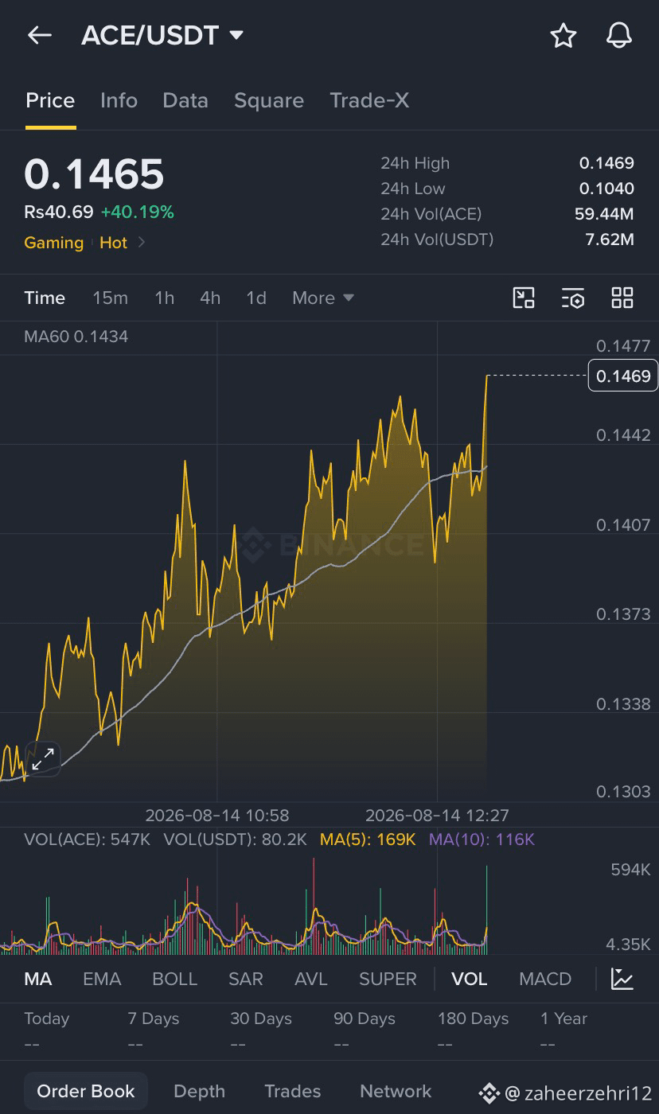
Task: Toggle the SUPER indicator
Action: point(388,980)
